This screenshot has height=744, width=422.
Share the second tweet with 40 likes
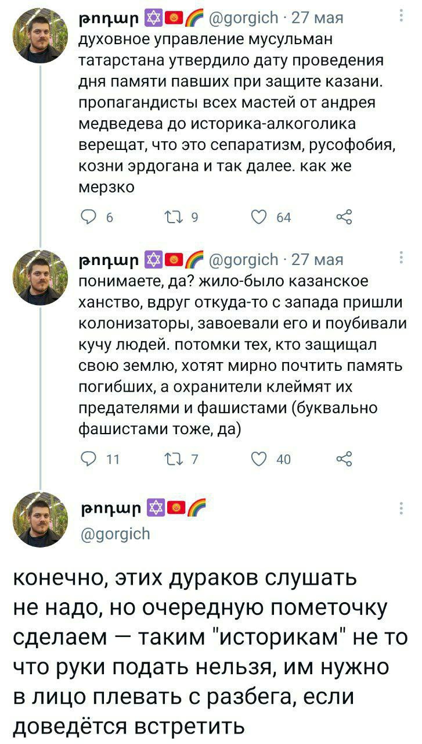click(x=344, y=459)
